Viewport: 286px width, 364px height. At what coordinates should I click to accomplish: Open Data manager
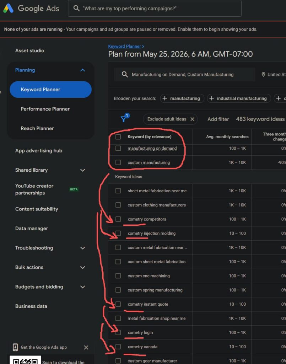point(32,229)
